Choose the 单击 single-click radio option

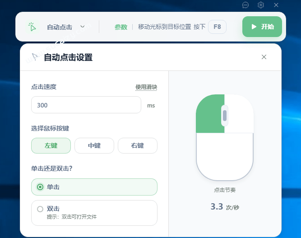[x=94, y=187]
